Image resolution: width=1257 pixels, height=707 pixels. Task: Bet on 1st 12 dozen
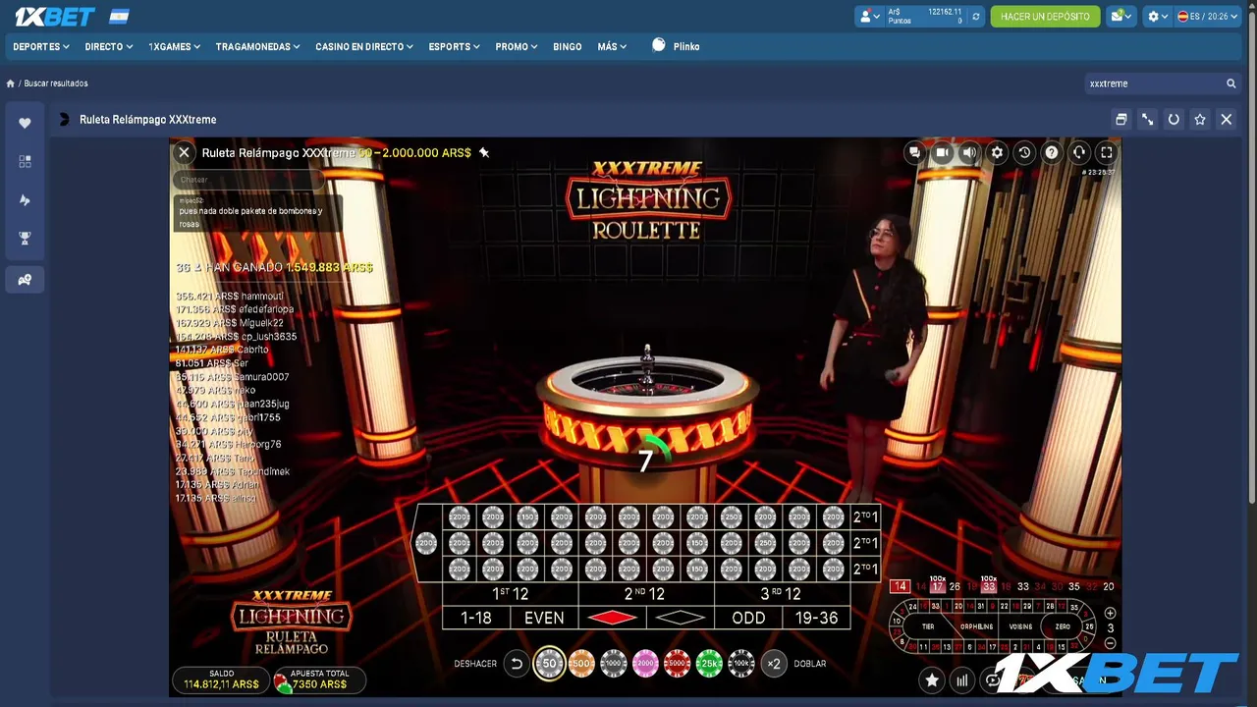click(511, 594)
